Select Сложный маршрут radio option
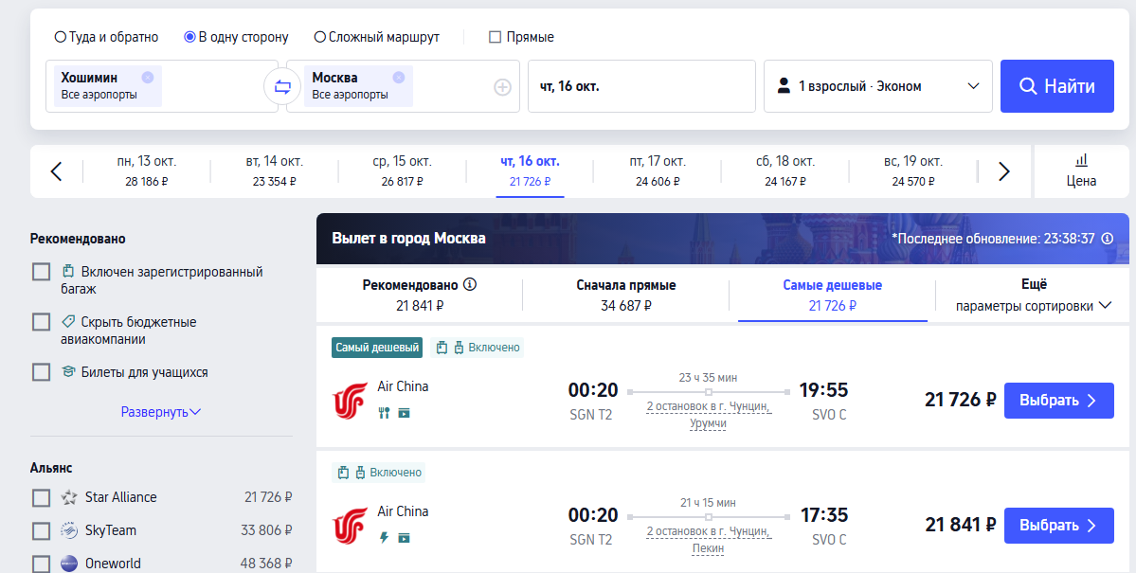1136x573 pixels. [x=320, y=37]
